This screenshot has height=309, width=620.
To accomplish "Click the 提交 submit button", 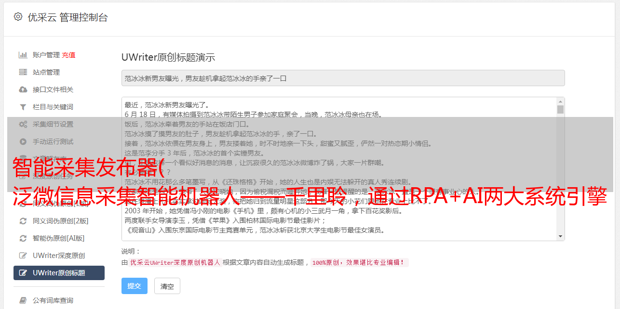I will click(x=135, y=286).
